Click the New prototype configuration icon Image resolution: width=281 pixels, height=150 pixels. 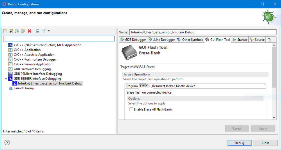tap(11, 31)
